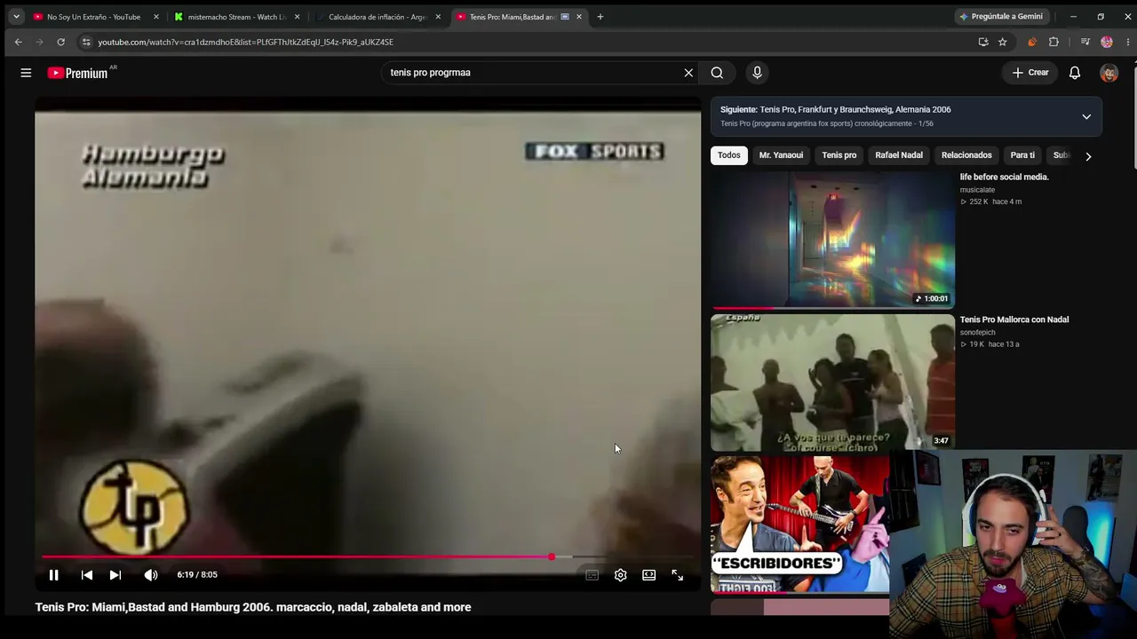Clear the YouTube search text
1137x639 pixels.
tap(688, 73)
